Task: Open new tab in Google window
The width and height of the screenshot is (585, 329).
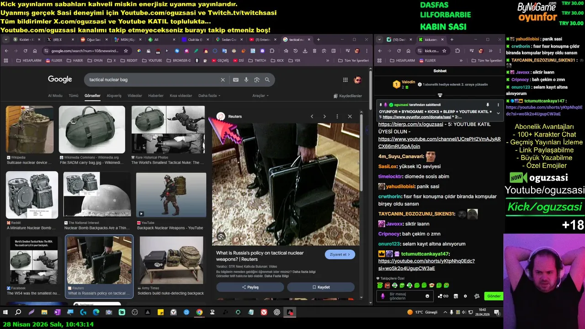Action: 319,40
